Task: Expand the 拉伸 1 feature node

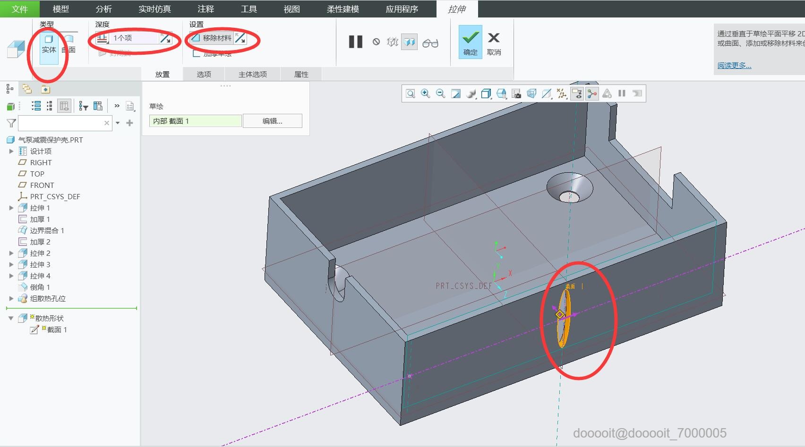Action: point(11,208)
